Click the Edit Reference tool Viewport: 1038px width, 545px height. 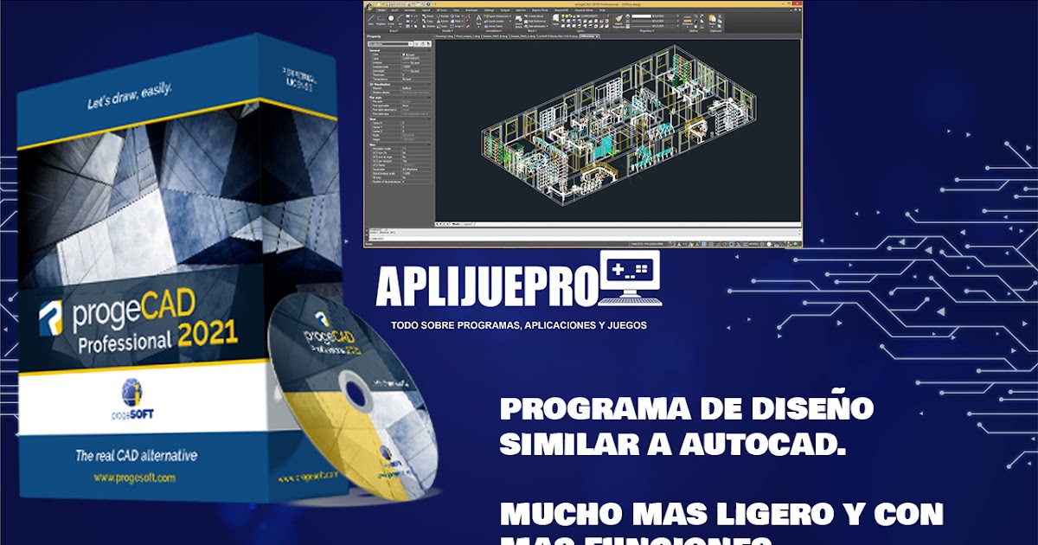pyautogui.click(x=535, y=22)
